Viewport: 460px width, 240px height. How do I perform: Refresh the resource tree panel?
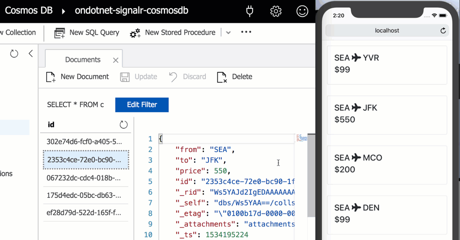pyautogui.click(x=14, y=54)
